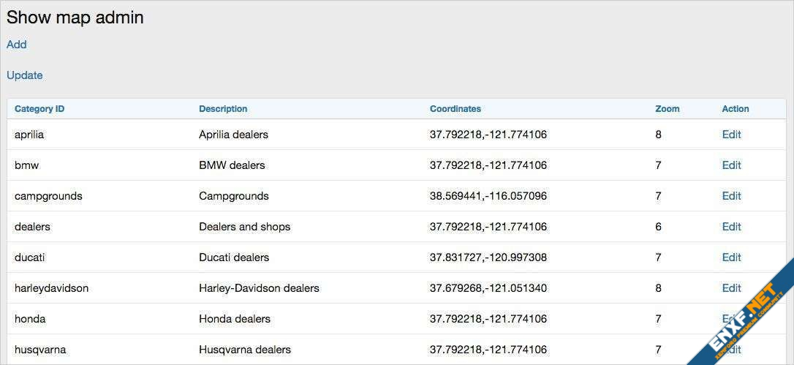Edit the campgrounds category row
The image size is (794, 365).
(x=731, y=196)
